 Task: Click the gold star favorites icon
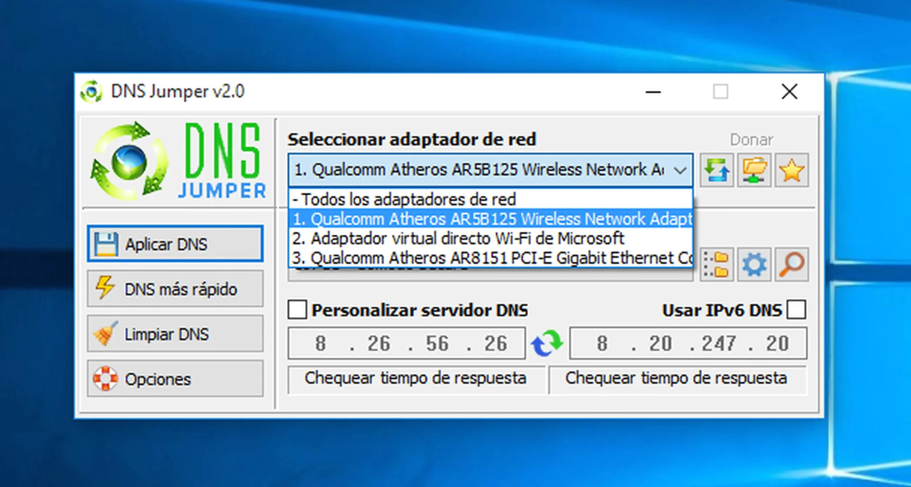click(792, 170)
